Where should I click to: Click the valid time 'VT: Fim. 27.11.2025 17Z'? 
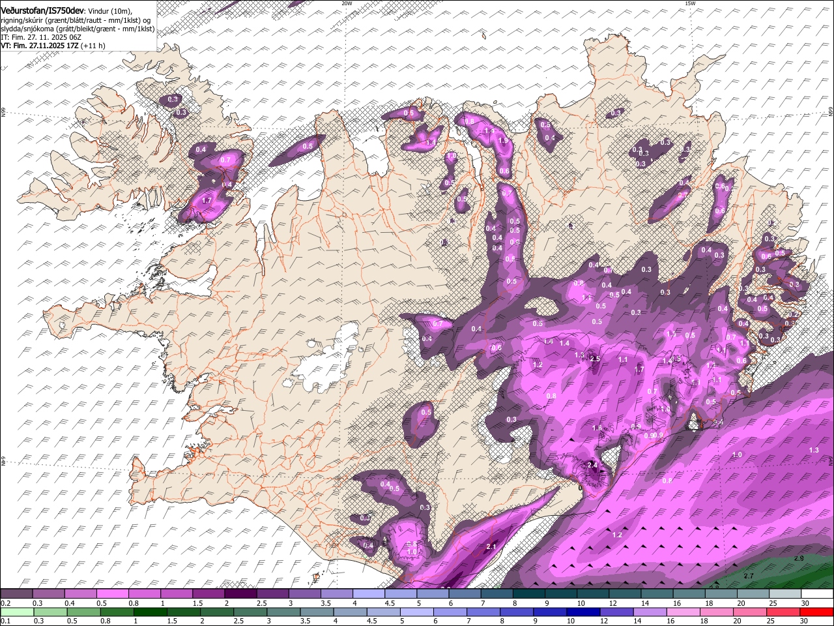tap(40, 46)
